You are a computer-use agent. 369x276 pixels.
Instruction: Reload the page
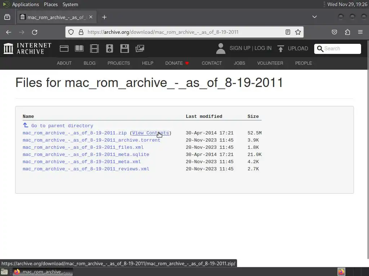click(x=35, y=32)
